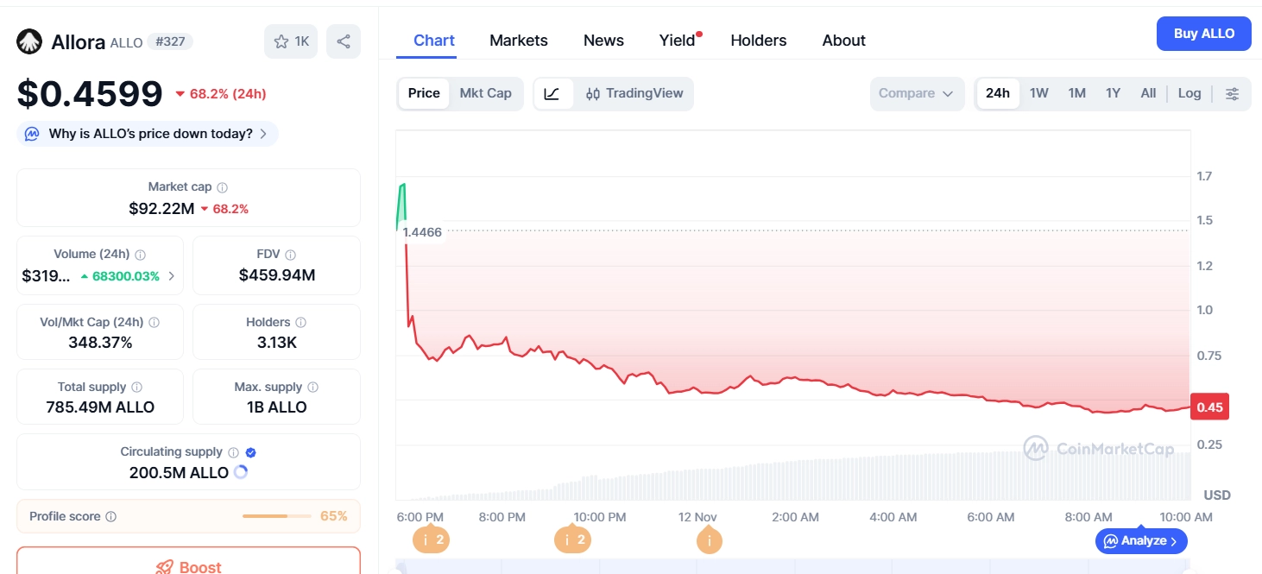Image resolution: width=1262 pixels, height=574 pixels.
Task: Click the share icon button
Action: pos(344,41)
